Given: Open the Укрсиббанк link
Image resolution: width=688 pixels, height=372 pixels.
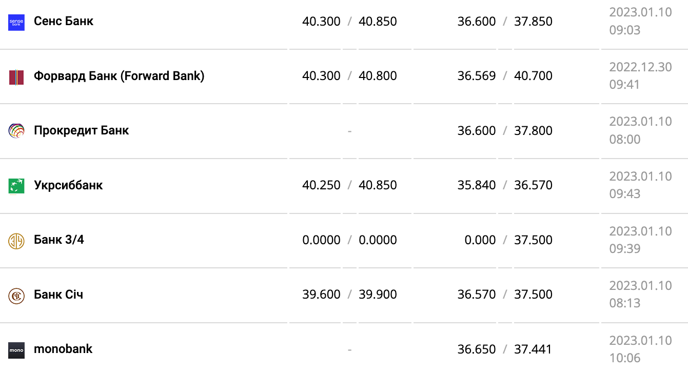Looking at the screenshot, I should pyautogui.click(x=68, y=185).
